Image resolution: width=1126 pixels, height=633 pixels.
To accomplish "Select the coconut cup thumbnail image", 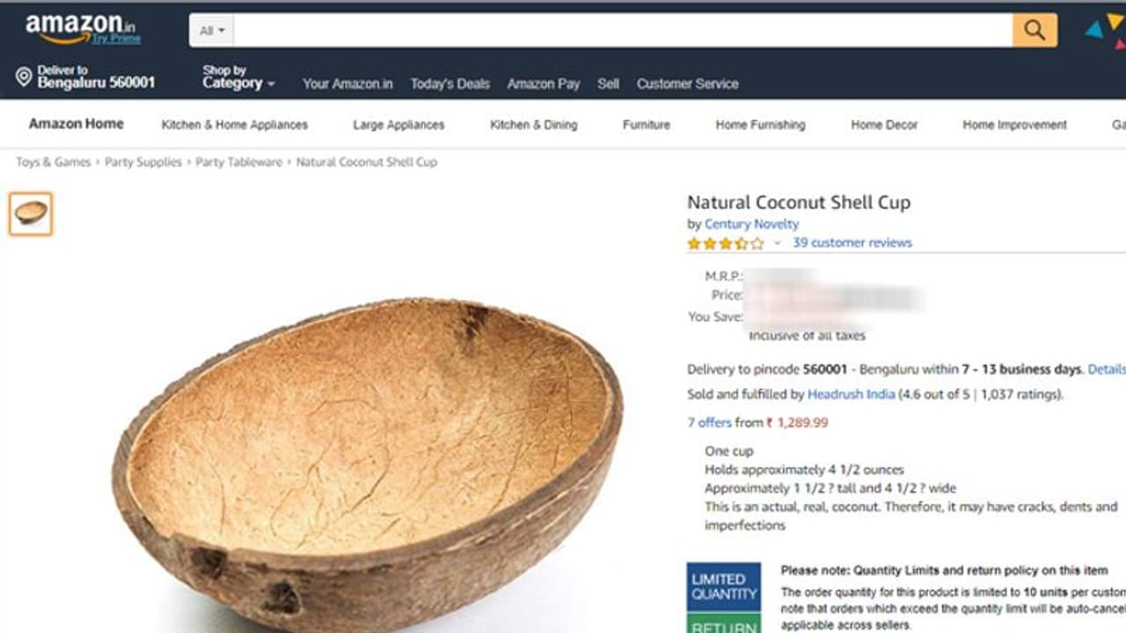I will click(31, 214).
